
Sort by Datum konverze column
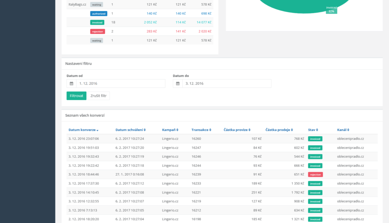coord(83,130)
